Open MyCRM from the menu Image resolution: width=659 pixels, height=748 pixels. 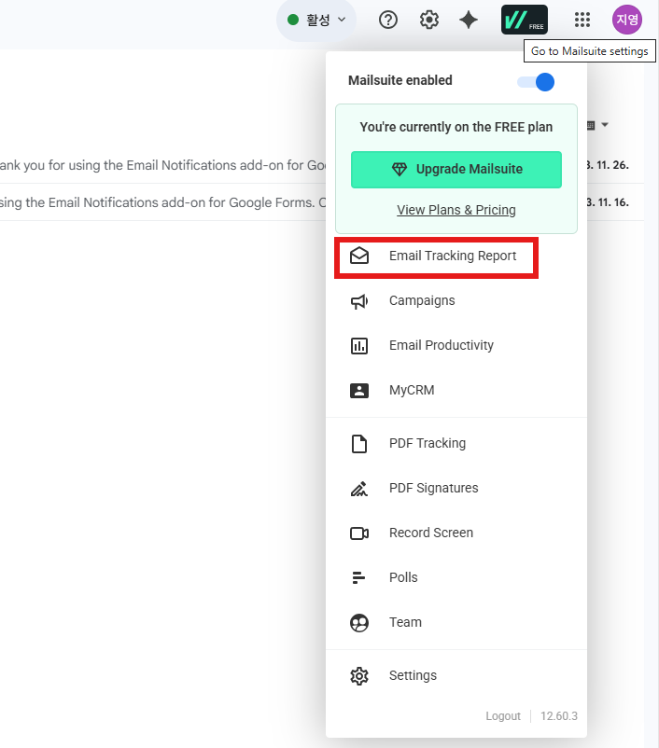pos(456,390)
